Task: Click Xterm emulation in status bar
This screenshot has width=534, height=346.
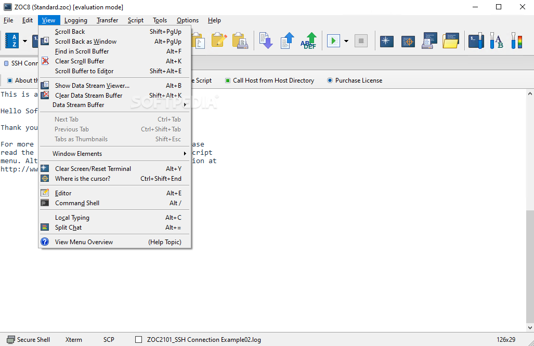Action: coord(73,340)
